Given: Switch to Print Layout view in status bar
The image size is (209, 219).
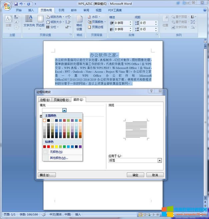Looking at the screenshot, I should click(141, 214).
